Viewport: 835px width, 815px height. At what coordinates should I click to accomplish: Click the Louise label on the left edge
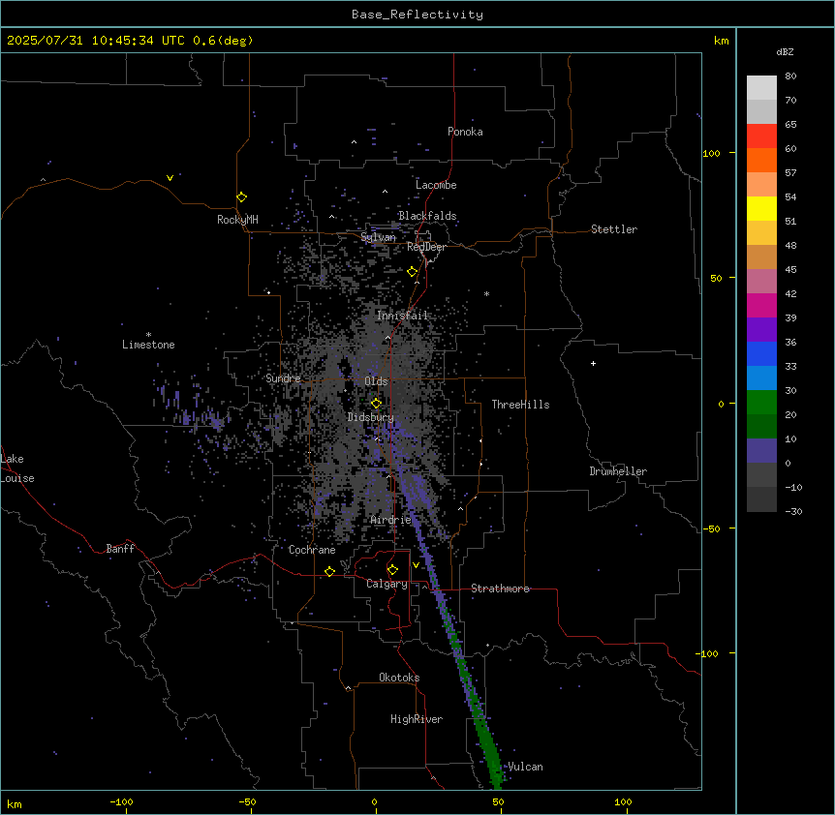click(17, 478)
